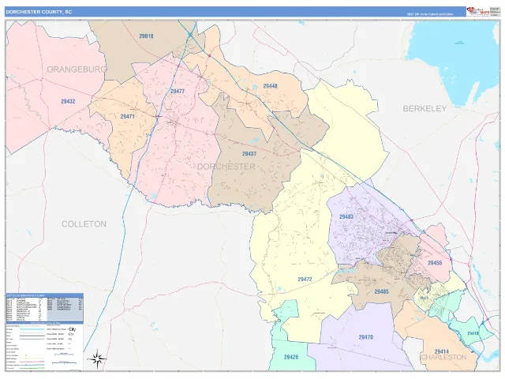
Task: Select ZIP code label 29018
Action: pos(146,36)
